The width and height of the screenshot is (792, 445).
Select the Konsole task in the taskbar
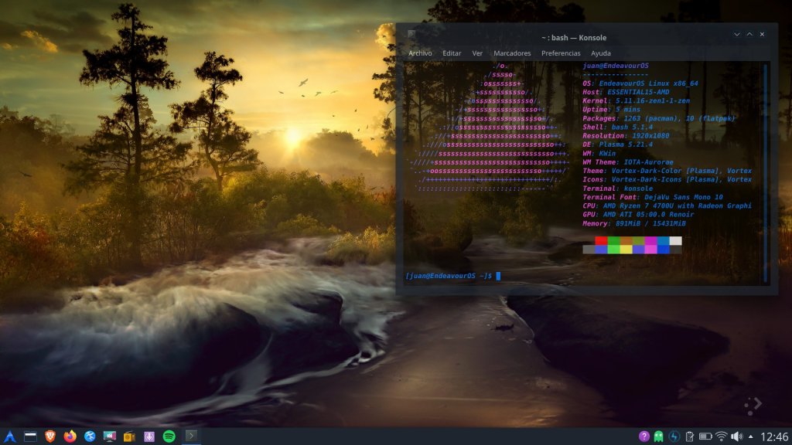click(x=191, y=437)
